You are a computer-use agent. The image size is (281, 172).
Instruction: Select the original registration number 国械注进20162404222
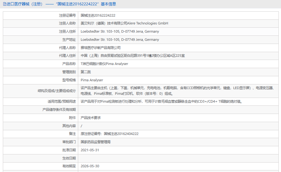pyautogui.click(x=121, y=134)
